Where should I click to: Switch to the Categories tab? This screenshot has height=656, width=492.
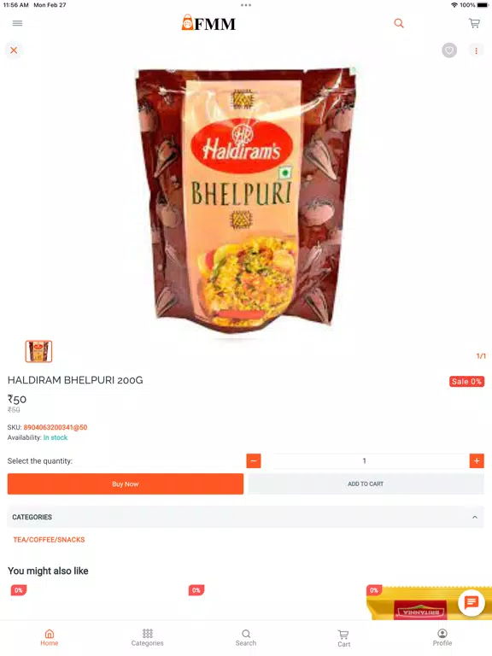pyautogui.click(x=147, y=637)
